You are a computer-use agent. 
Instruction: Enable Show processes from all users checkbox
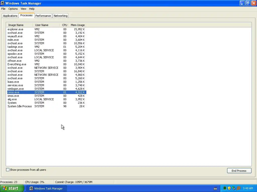[x=8, y=170]
